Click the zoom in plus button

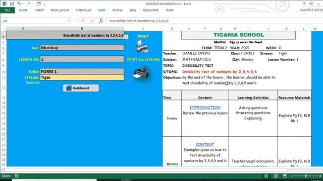pyautogui.click(x=320, y=176)
